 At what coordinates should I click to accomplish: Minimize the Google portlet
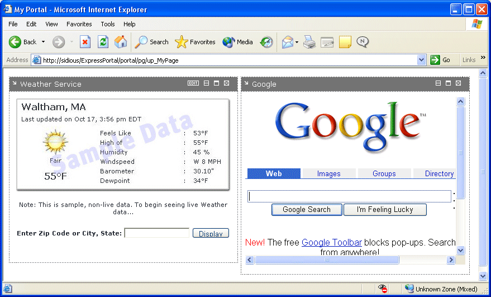pos(438,83)
